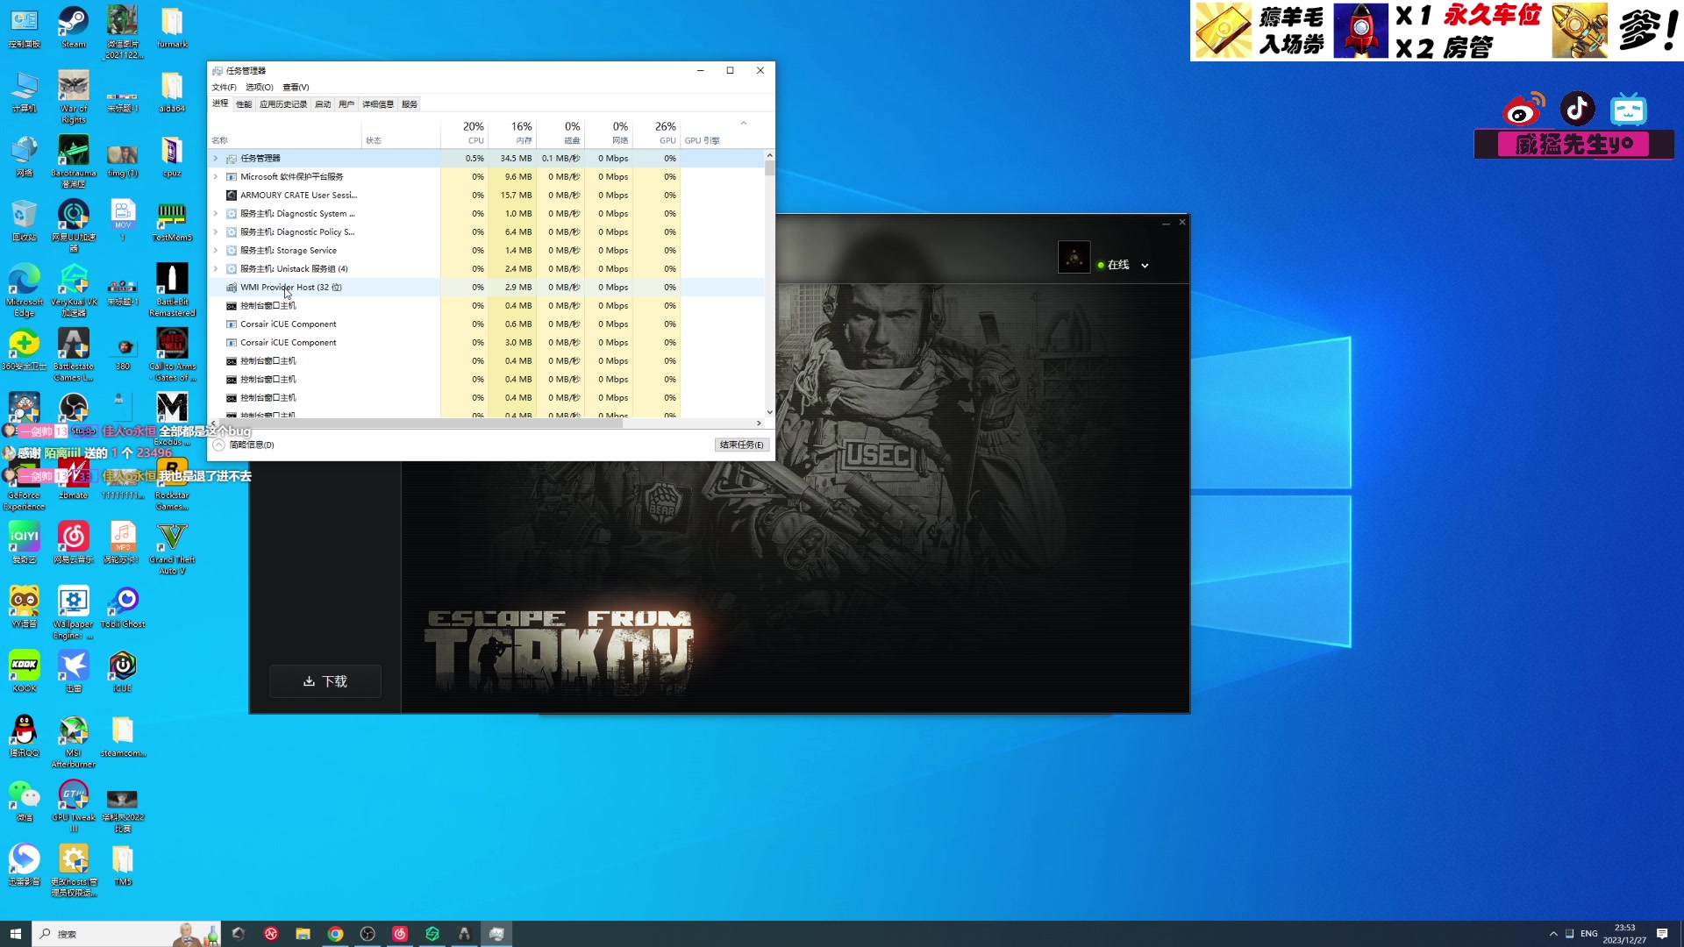Sort processes by the GPU column
Screen dimensions: 1684x947
pyautogui.click(x=657, y=132)
